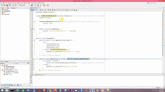This screenshot has height=92, width=165.
Task: Close the Except07.java editor tab
Action: [39, 8]
